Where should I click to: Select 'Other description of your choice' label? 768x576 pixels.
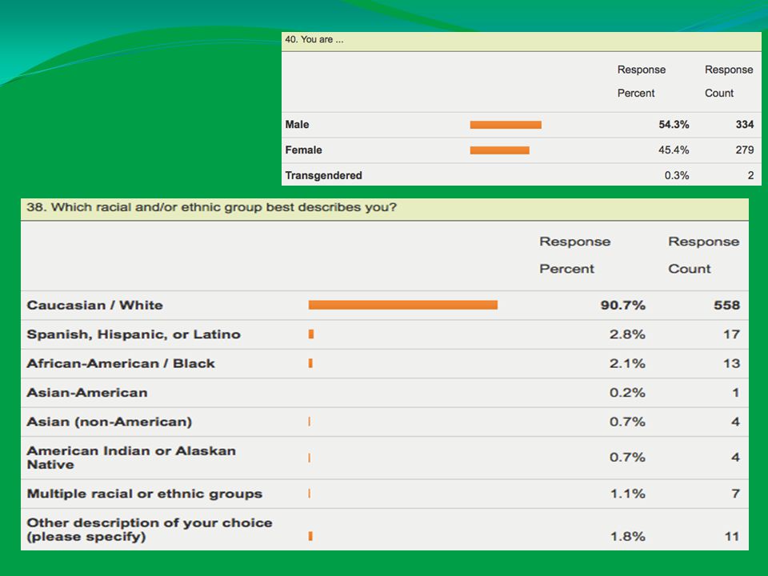150,530
